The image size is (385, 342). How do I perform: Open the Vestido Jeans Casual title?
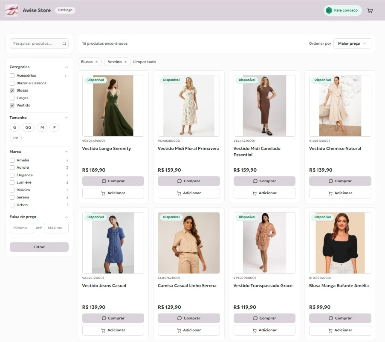[104, 286]
